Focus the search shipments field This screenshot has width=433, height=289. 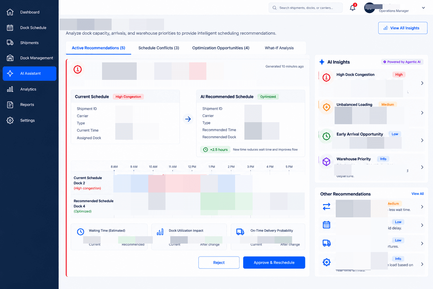pyautogui.click(x=306, y=8)
